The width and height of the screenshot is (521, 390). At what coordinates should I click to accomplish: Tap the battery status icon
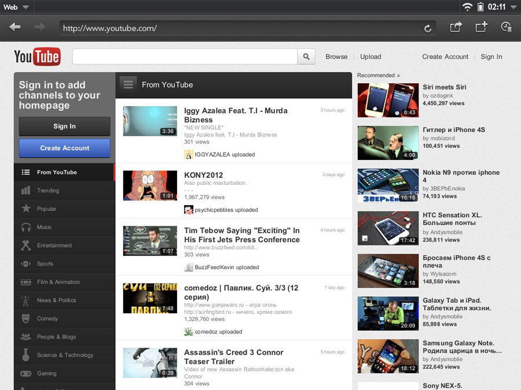tap(480, 7)
